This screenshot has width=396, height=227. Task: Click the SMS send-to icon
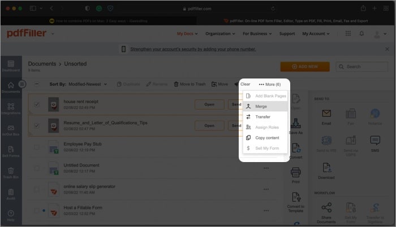point(375,143)
